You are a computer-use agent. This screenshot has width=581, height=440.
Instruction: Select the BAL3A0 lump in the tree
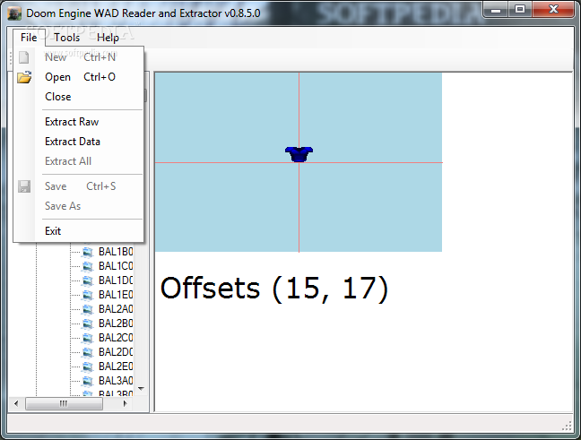(116, 381)
